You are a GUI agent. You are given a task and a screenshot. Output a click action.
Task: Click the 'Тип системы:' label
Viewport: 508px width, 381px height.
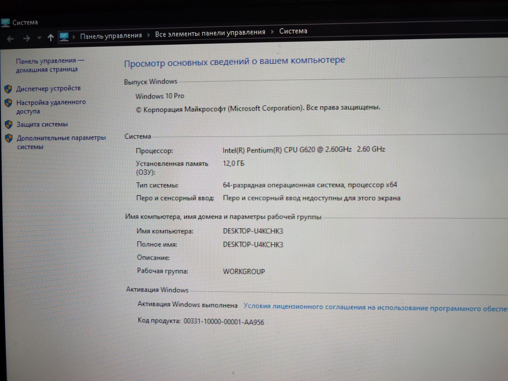click(157, 185)
